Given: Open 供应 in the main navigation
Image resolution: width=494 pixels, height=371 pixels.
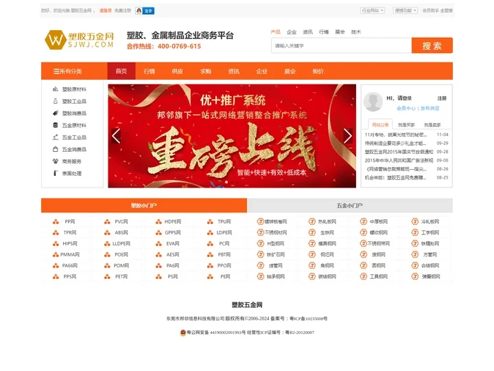Looking at the screenshot, I should [x=178, y=71].
